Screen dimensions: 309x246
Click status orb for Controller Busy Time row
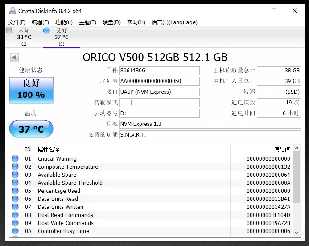click(15, 231)
